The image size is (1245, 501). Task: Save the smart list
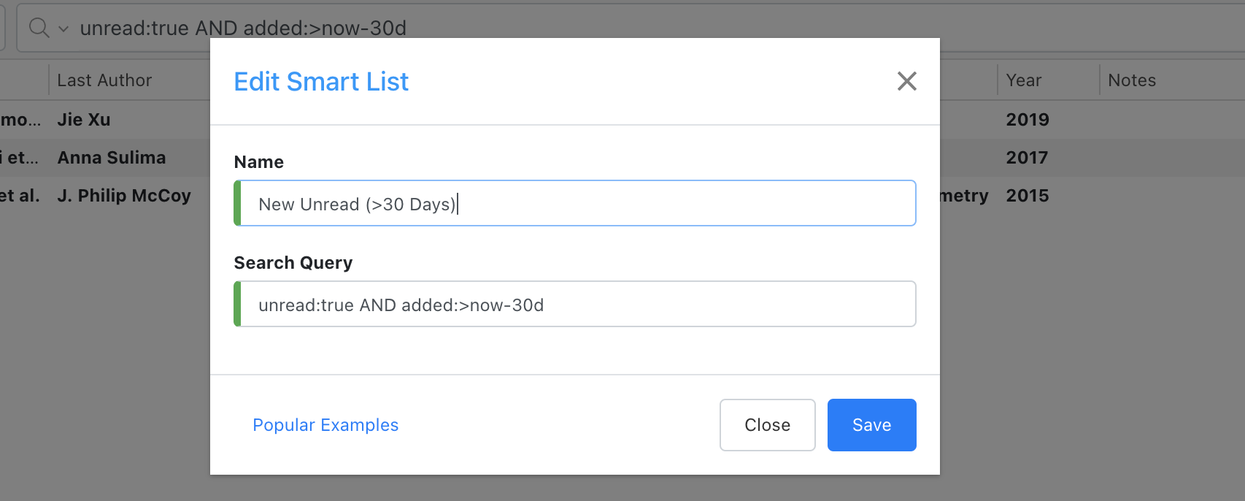871,424
